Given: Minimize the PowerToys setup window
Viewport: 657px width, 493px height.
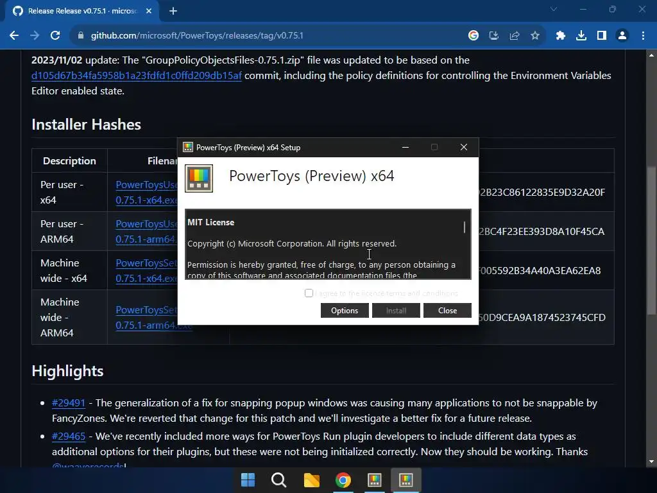Looking at the screenshot, I should 405,147.
